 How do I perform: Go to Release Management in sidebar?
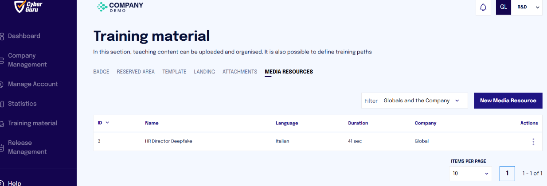click(27, 147)
